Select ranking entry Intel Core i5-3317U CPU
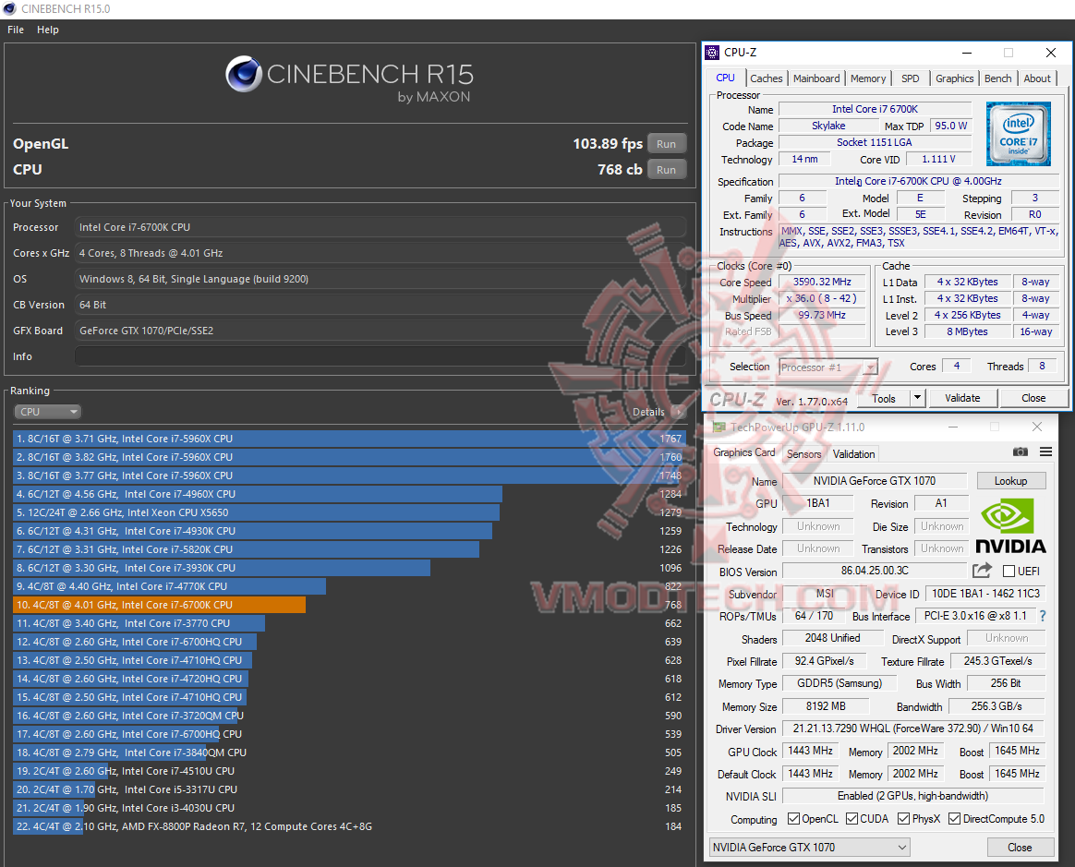 tap(347, 789)
